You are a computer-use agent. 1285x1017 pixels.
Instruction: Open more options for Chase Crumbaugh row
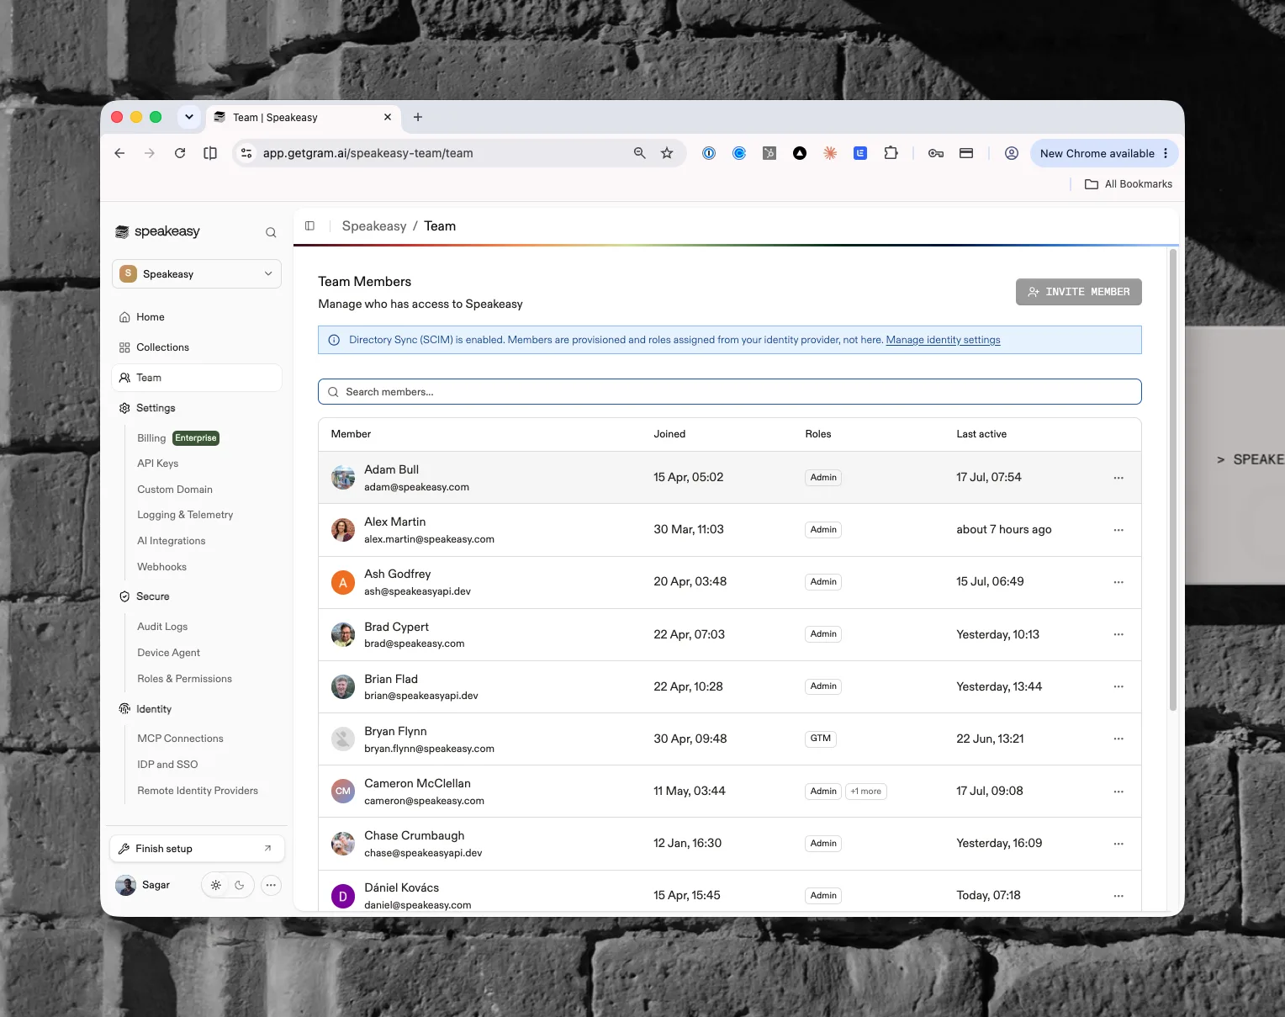(1118, 844)
